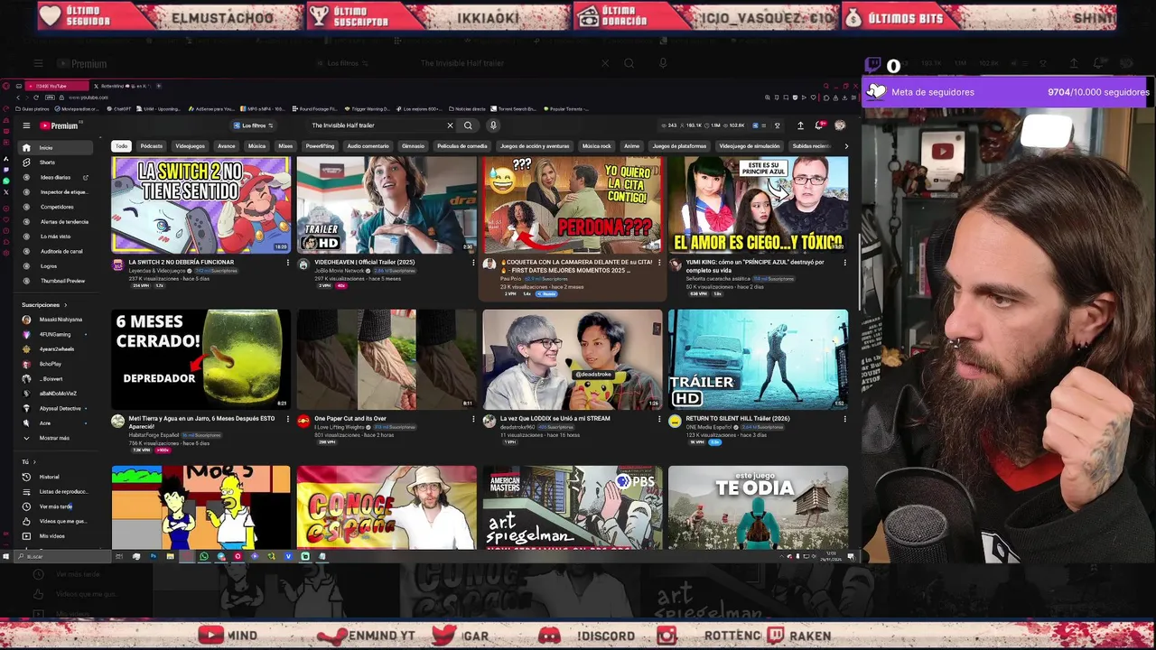Open Shorts in the sidebar
The image size is (1156, 650).
coord(56,162)
